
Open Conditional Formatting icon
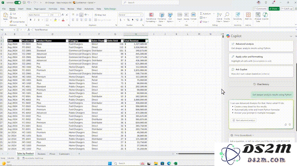coord(151,15)
